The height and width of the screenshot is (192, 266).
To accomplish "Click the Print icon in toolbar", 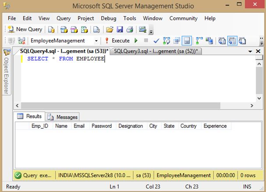I will click(x=129, y=29).
